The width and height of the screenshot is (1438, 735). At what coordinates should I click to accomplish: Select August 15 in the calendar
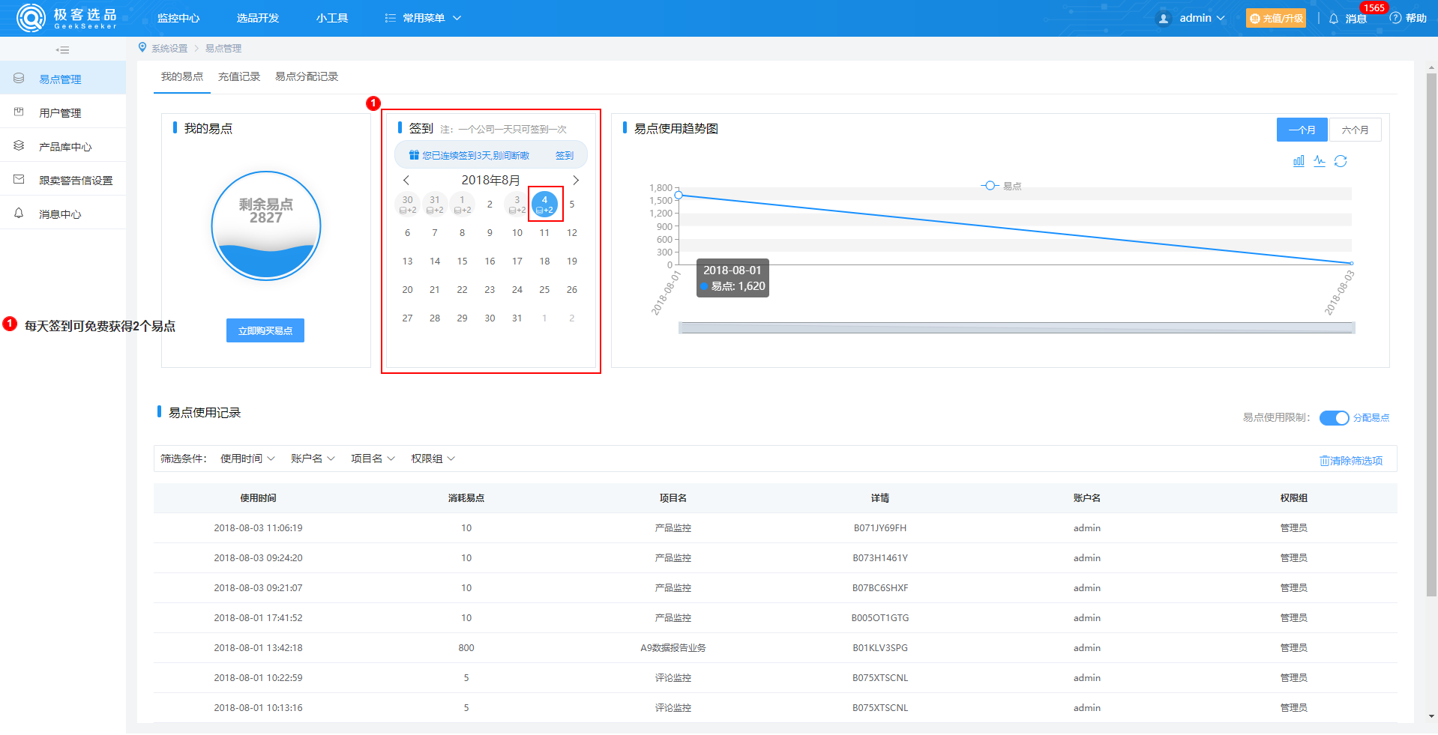[x=462, y=261]
